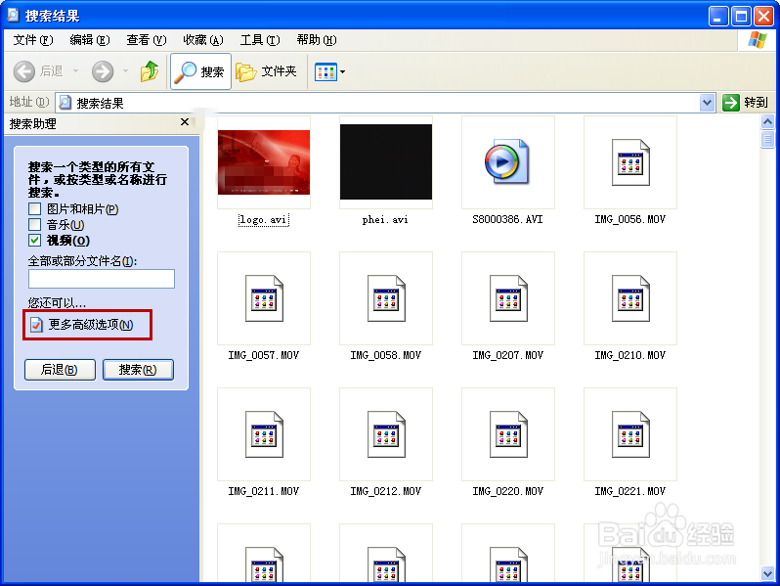This screenshot has width=780, height=586.
Task: Click the 后退(B) button in search pane
Action: [60, 370]
